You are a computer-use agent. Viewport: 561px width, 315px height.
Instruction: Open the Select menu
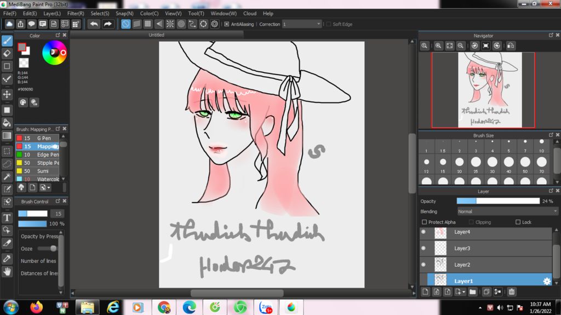100,13
